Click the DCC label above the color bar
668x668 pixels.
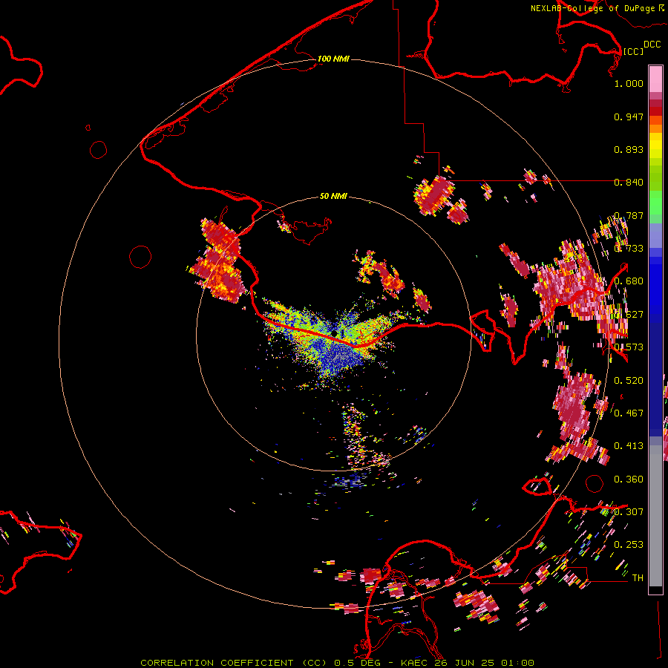pos(652,45)
